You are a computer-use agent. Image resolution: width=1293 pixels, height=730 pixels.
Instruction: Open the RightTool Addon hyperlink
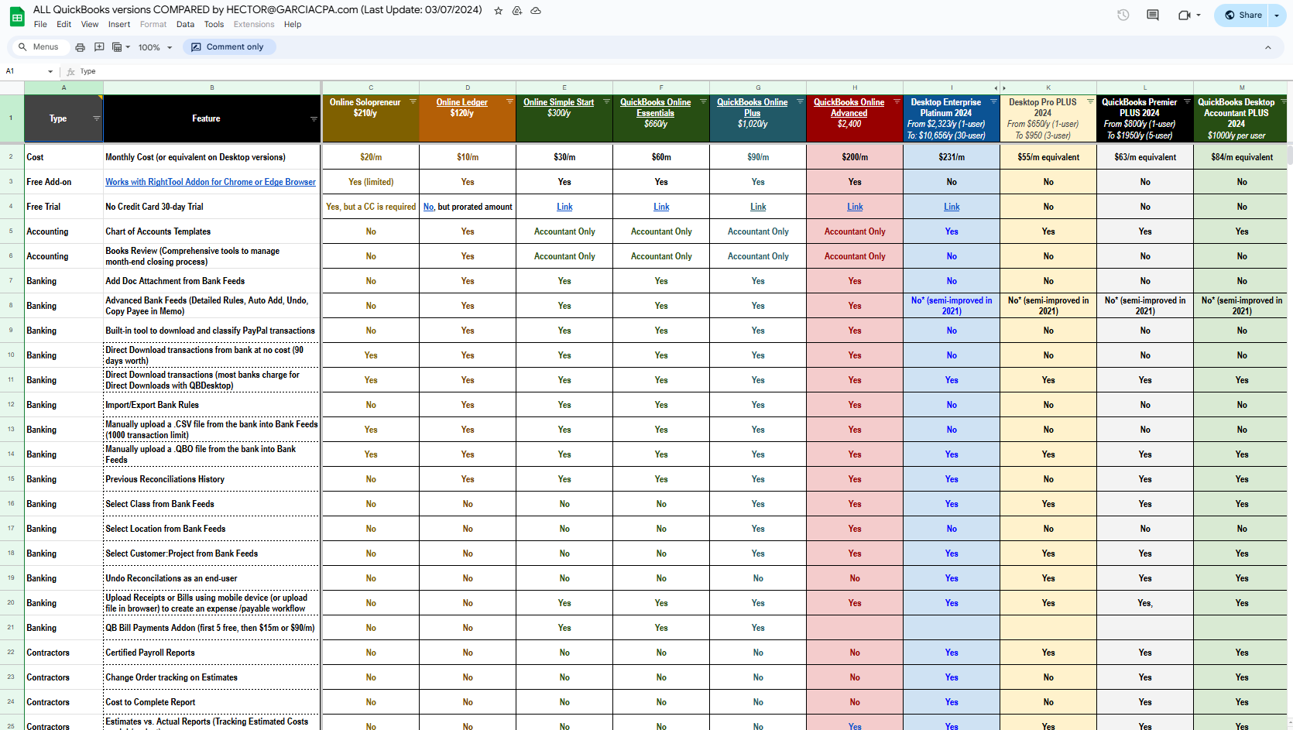tap(211, 182)
